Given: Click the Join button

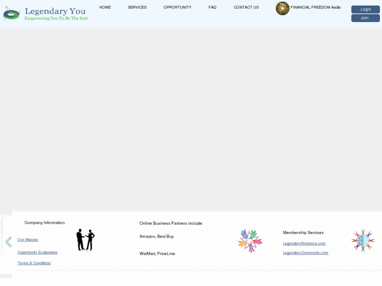Looking at the screenshot, I should 365,18.
